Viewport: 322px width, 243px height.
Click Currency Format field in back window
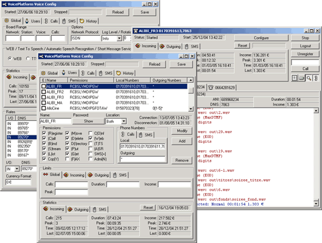(x=18, y=182)
